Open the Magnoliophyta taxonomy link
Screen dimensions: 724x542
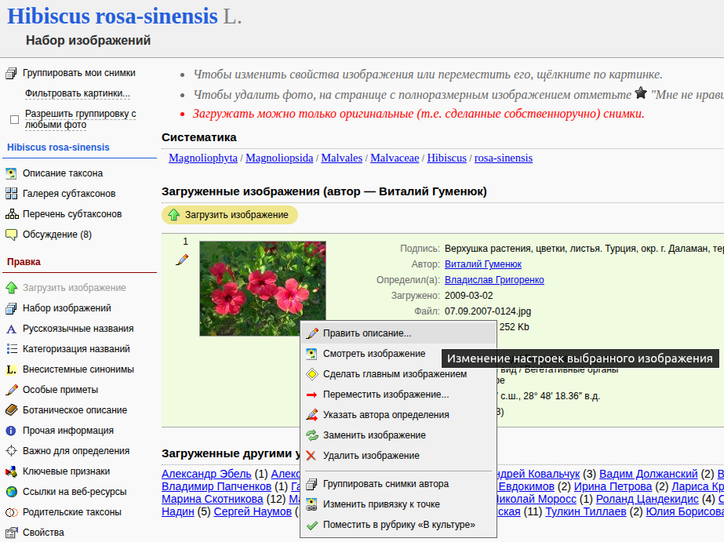(203, 158)
